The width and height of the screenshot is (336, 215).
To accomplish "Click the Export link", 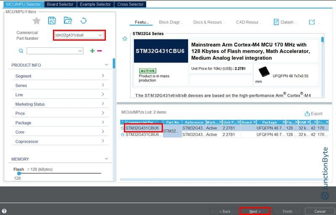I will point(317,114).
